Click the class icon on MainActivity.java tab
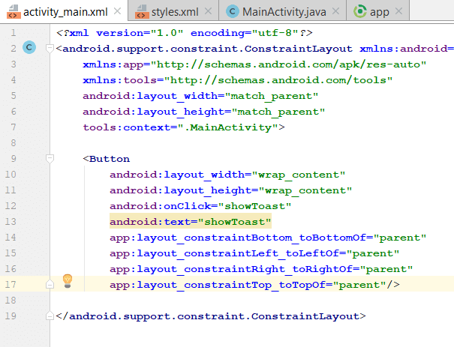 click(233, 11)
